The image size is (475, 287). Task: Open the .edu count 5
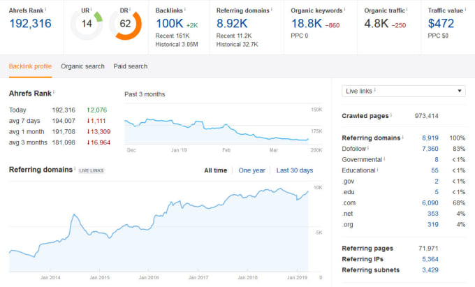437,192
